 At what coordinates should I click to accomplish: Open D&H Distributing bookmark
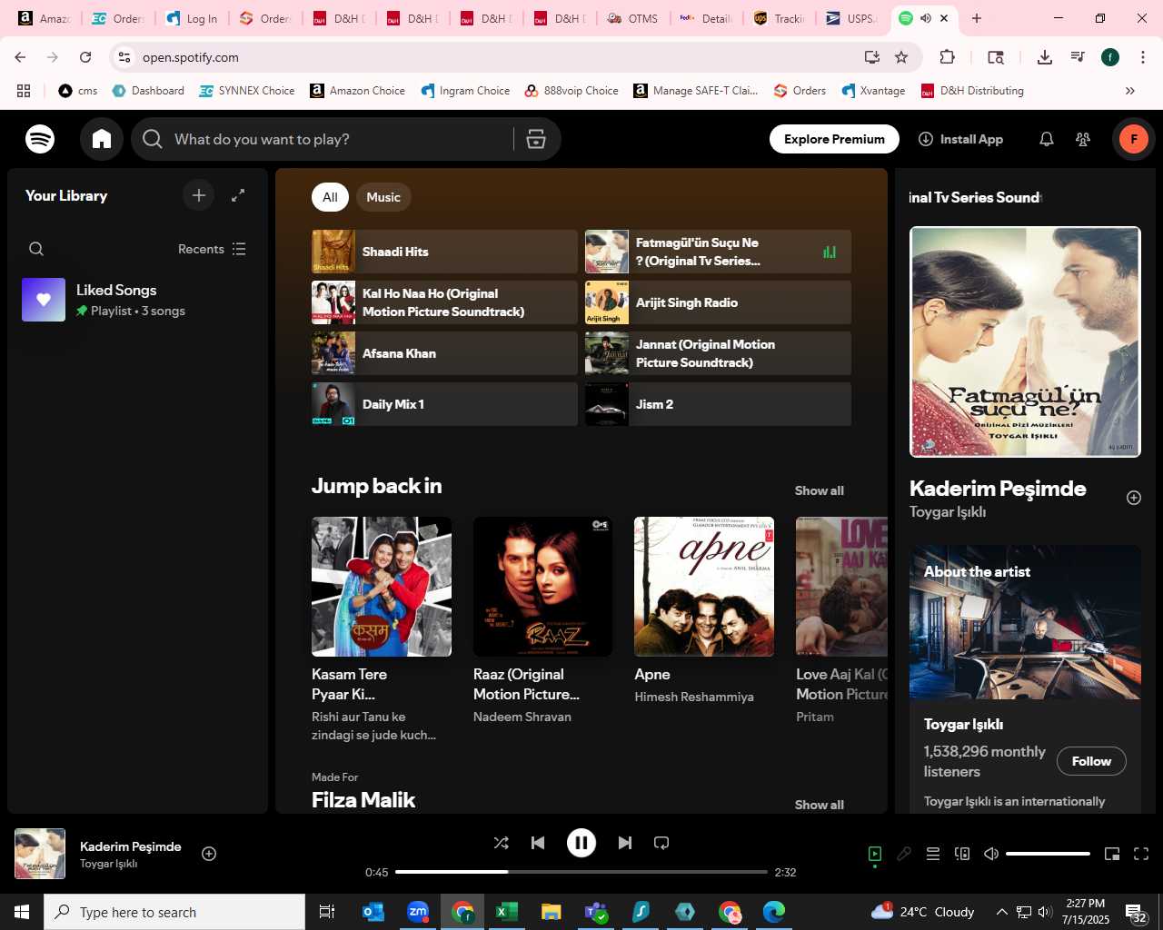tap(972, 91)
